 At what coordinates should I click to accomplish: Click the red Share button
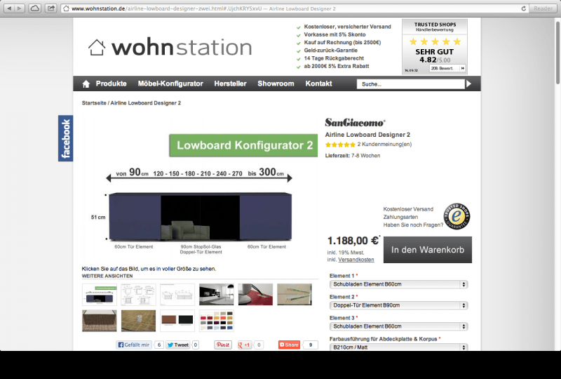289,345
